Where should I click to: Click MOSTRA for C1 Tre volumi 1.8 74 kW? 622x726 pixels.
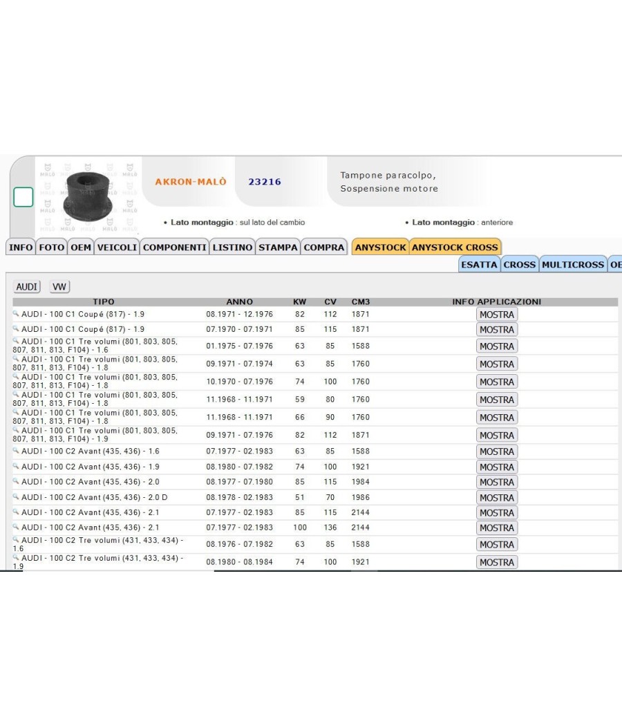(497, 382)
